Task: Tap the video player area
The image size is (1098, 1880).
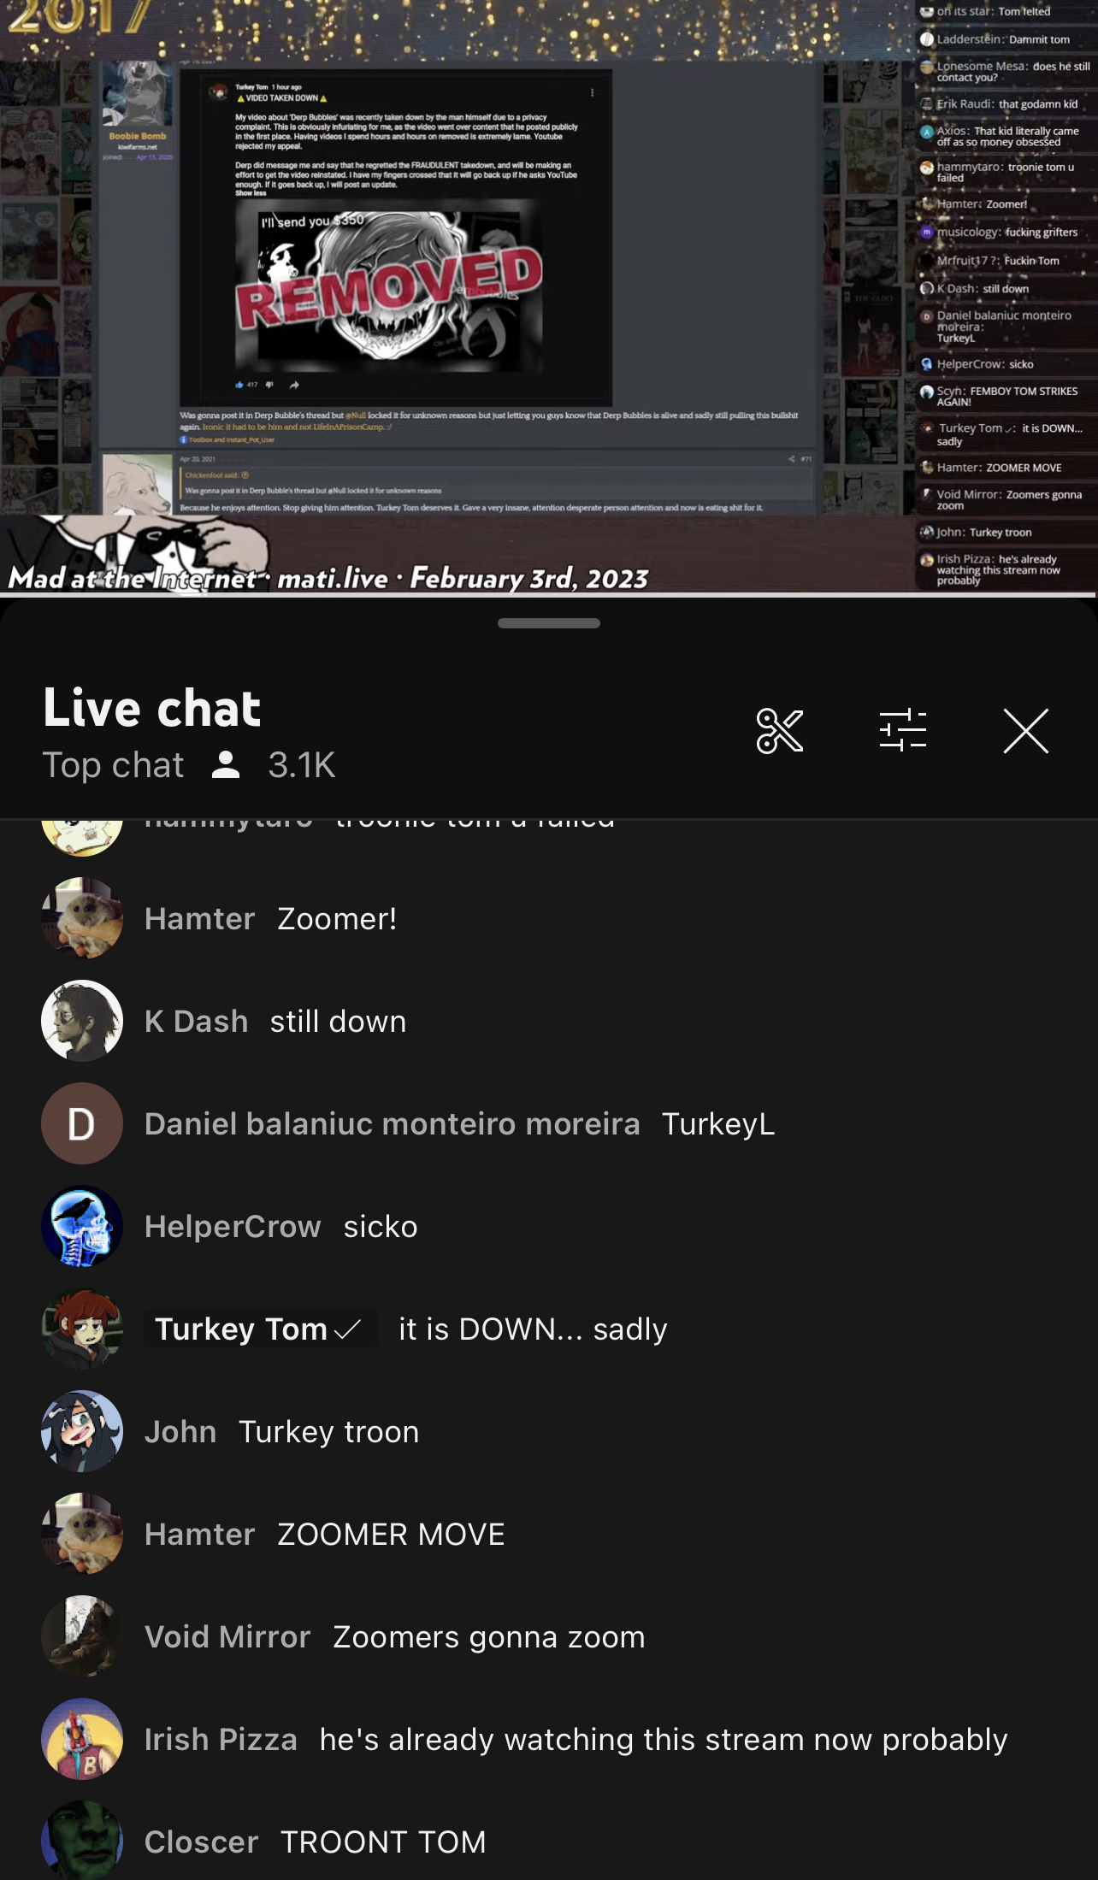Action: point(549,296)
